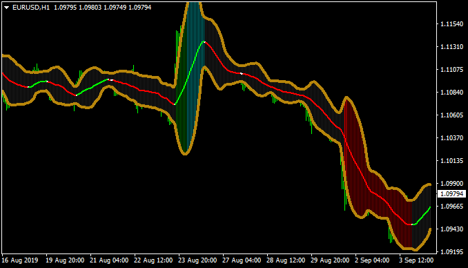Click the 1.11310 price scale label
468x268 pixels.
452,46
